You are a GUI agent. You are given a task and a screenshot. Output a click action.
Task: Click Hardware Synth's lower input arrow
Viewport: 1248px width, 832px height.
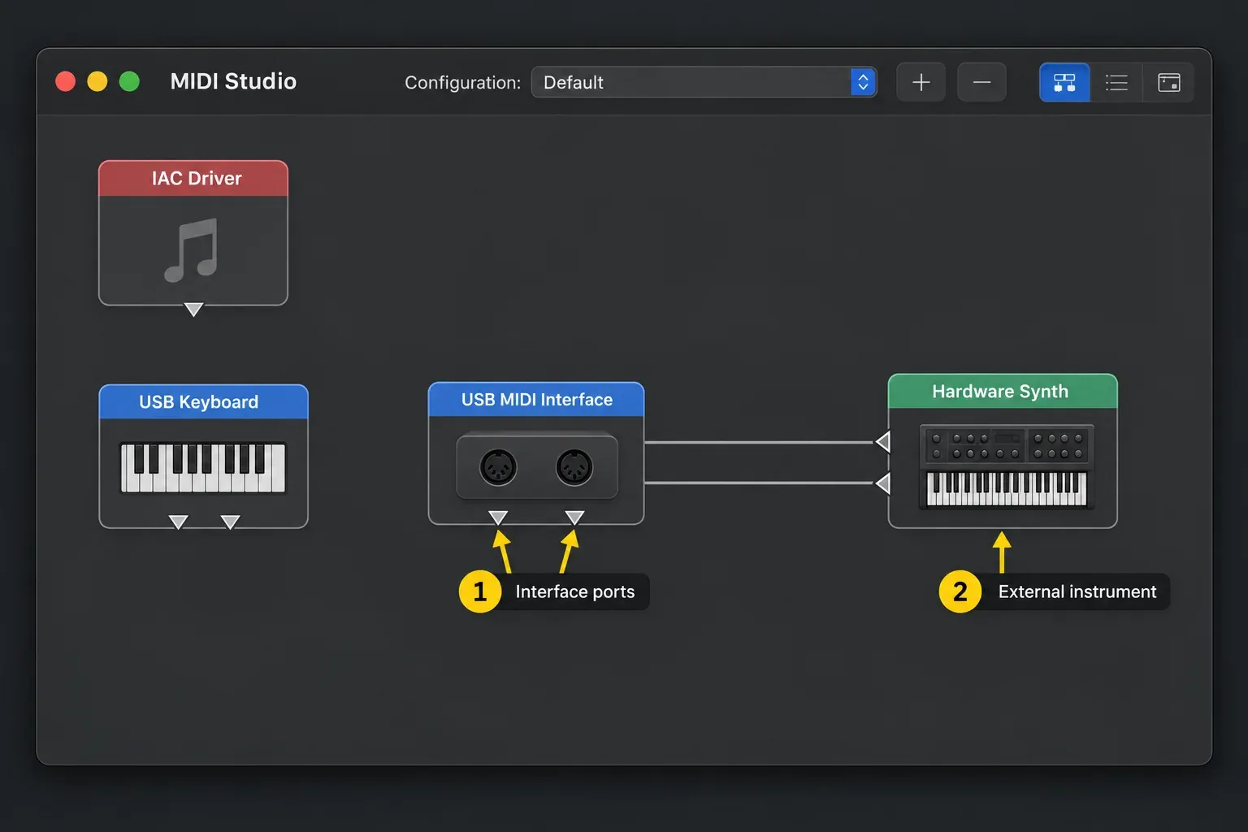[x=883, y=483]
